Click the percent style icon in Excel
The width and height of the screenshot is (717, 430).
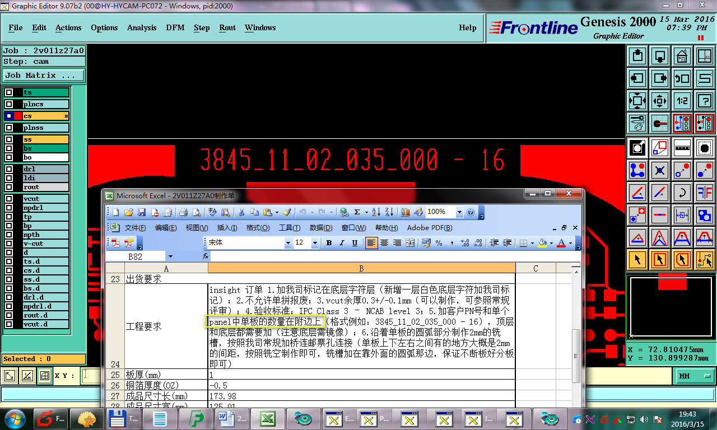tap(439, 242)
